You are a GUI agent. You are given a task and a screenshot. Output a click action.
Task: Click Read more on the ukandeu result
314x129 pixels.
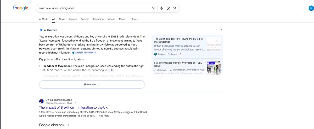click(103, 116)
